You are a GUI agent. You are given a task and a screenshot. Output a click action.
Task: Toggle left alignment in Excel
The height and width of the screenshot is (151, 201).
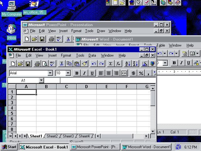101,73
